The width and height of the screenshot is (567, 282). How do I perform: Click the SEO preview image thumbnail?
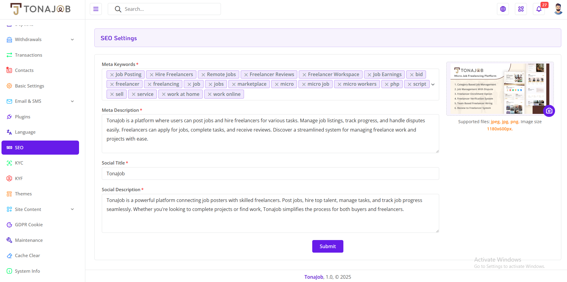point(500,89)
